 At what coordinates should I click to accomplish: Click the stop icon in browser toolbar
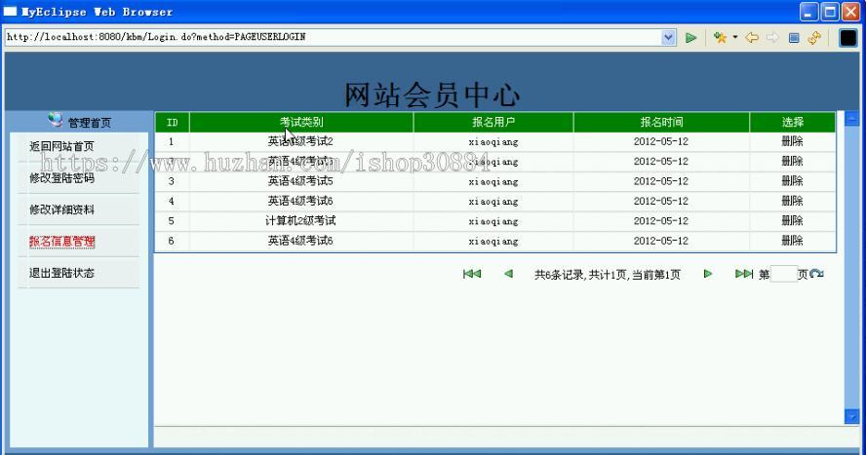point(794,37)
